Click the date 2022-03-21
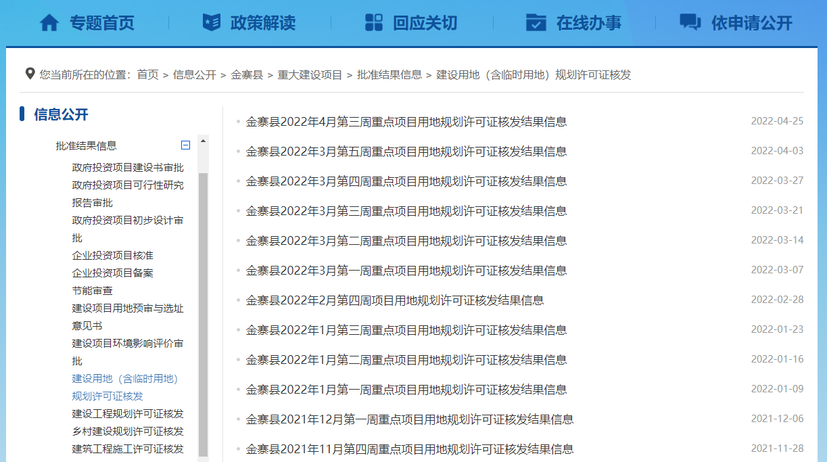 777,210
